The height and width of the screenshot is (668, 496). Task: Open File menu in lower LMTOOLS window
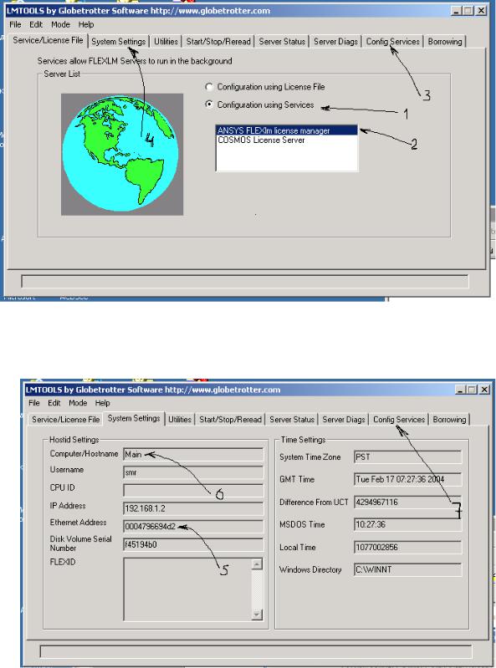[x=34, y=403]
